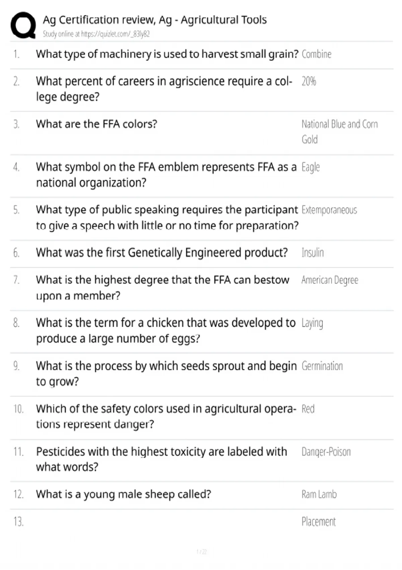Screen dimensions: 402x570
Task: Click the 'Laying' answer text
Action: [x=312, y=323]
